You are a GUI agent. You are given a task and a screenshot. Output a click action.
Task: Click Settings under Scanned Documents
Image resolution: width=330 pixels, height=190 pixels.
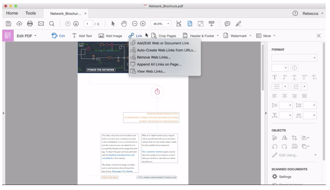tap(285, 177)
